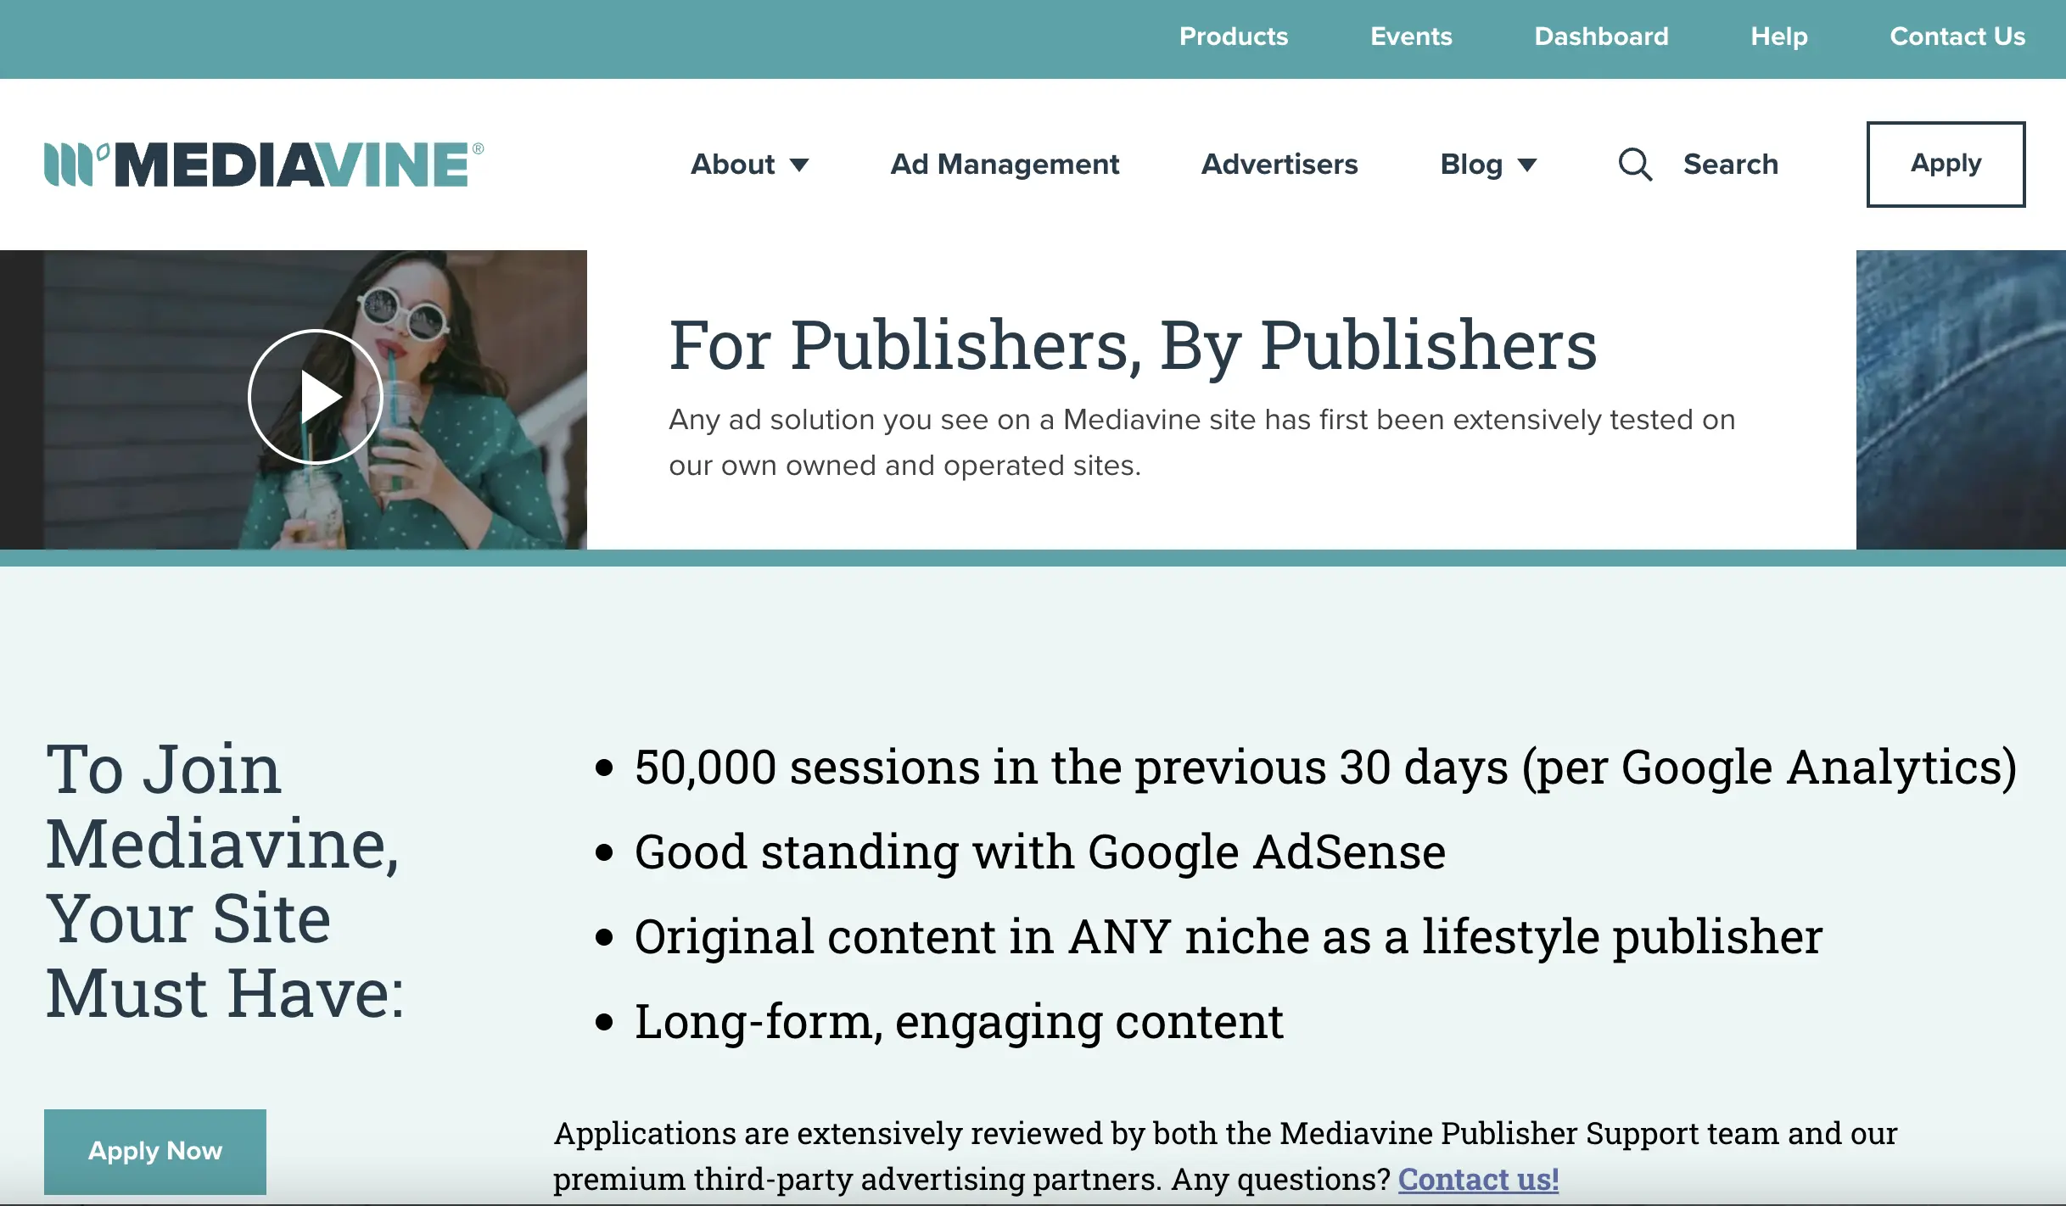Click the For Publishers, By Publishers heading
The image size is (2066, 1206).
pyautogui.click(x=1133, y=345)
